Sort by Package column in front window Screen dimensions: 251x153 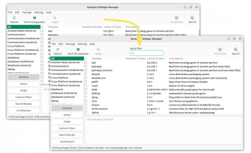97,58
